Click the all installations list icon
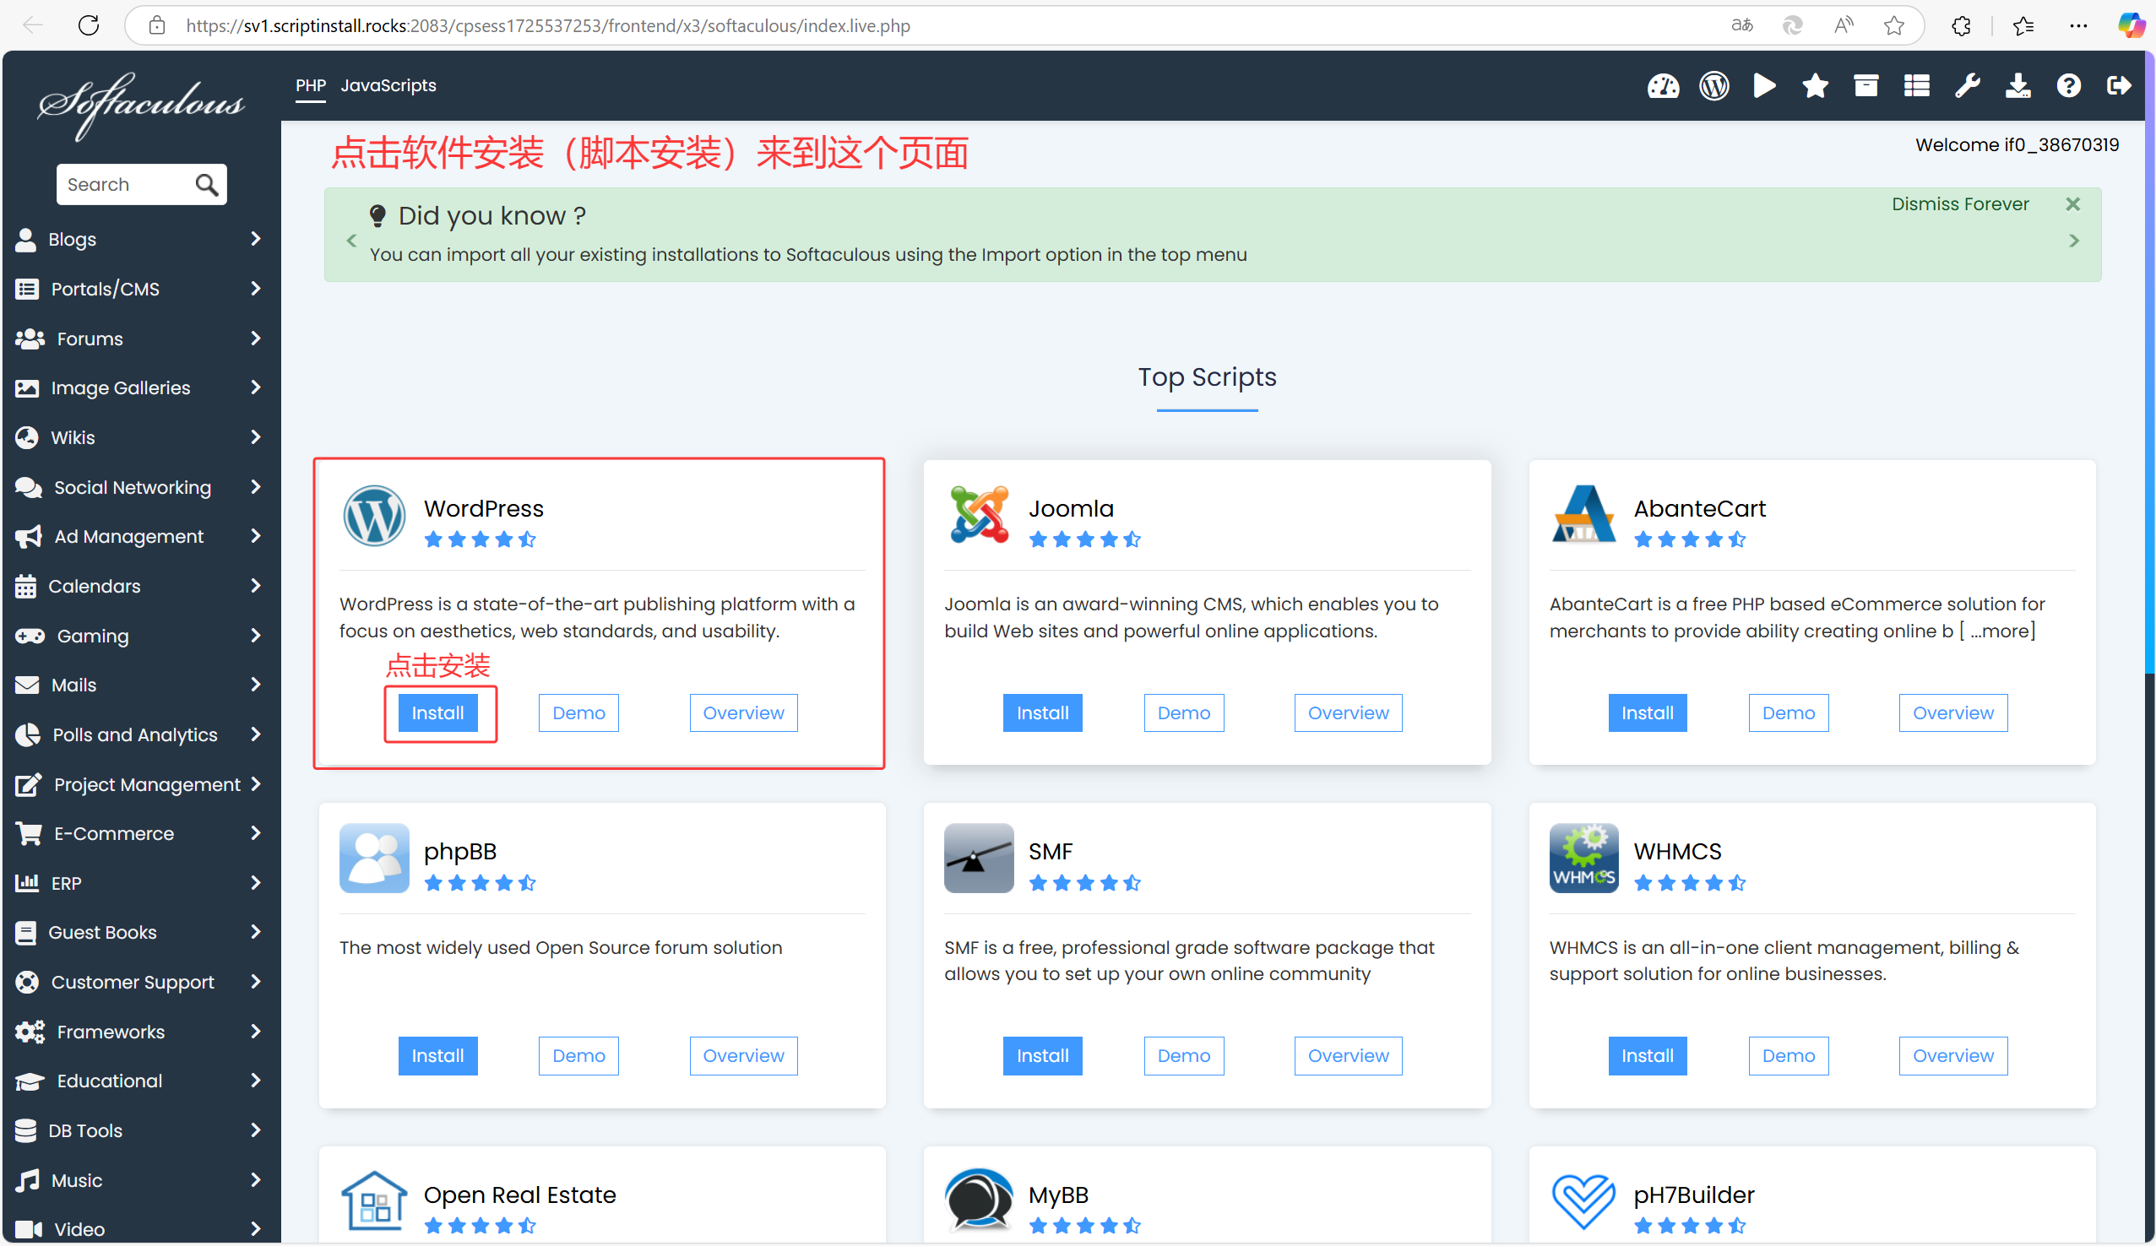Image resolution: width=2156 pixels, height=1246 pixels. [x=1916, y=85]
